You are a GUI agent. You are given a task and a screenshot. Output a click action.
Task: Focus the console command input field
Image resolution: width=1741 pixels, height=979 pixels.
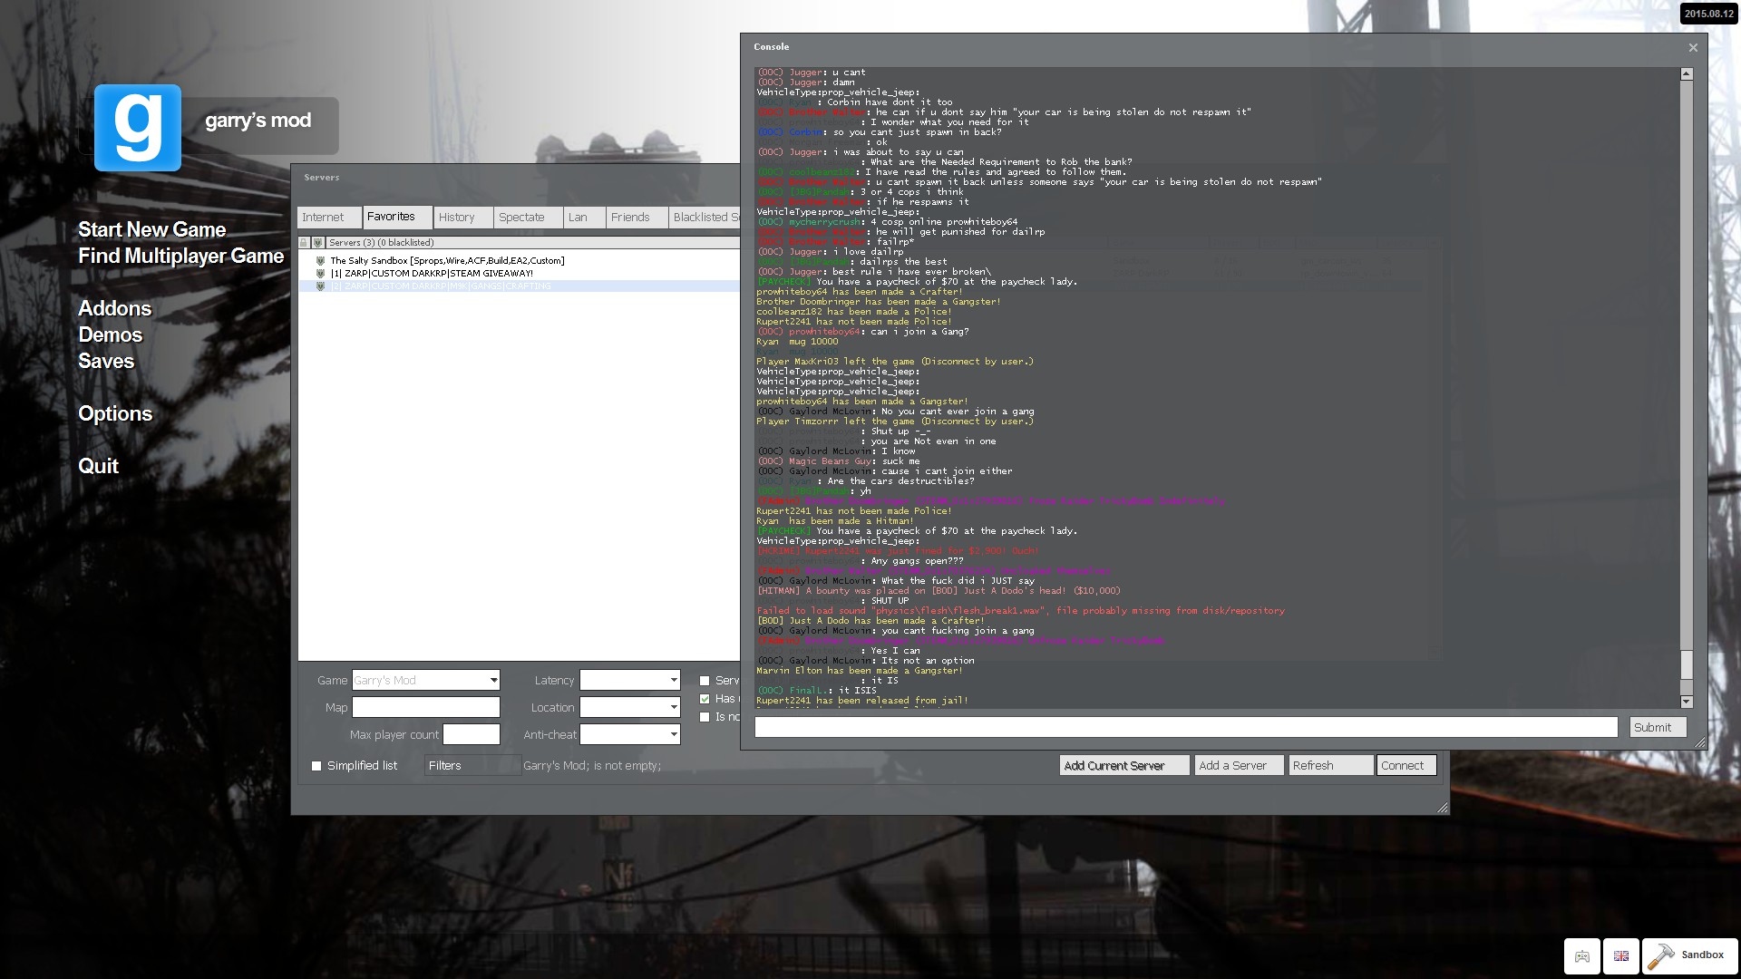[x=1186, y=727]
